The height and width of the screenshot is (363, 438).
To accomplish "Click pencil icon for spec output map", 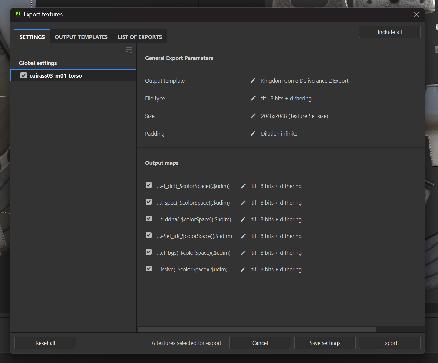I will click(x=243, y=203).
